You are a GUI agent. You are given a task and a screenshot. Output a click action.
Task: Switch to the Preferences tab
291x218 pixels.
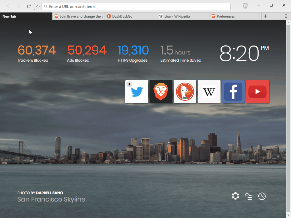[x=235, y=16]
